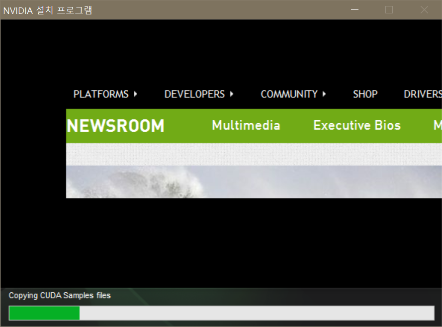
Task: Open the PLATFORMS menu
Action: 101,94
